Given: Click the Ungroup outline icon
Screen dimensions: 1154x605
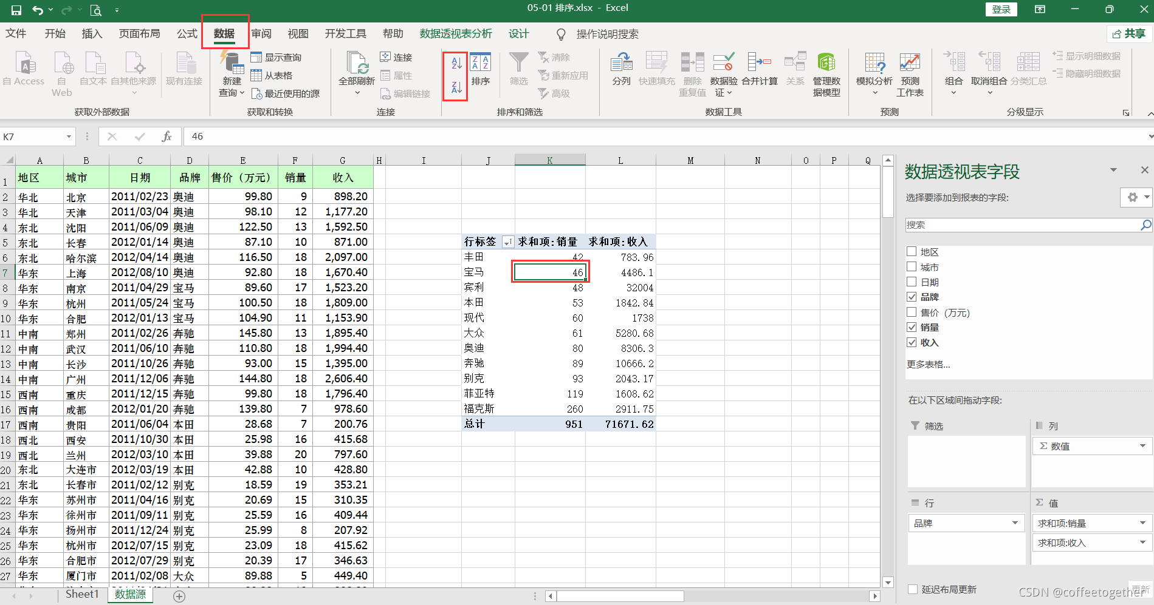Looking at the screenshot, I should pyautogui.click(x=989, y=62).
